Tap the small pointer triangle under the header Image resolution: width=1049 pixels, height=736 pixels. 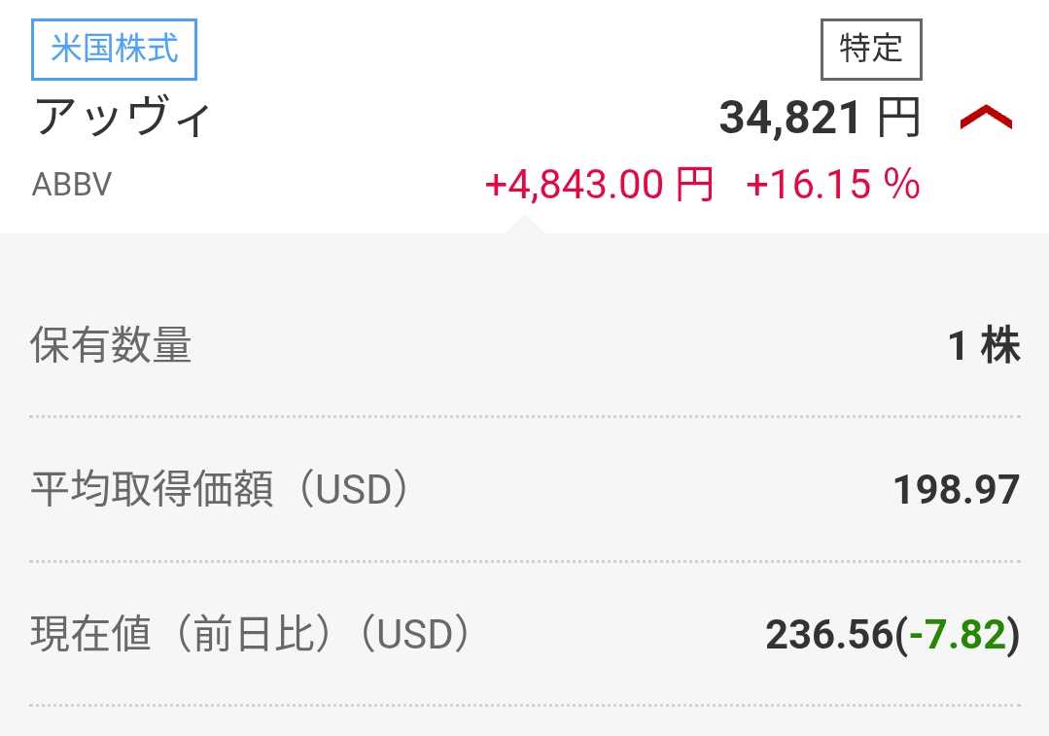[524, 226]
